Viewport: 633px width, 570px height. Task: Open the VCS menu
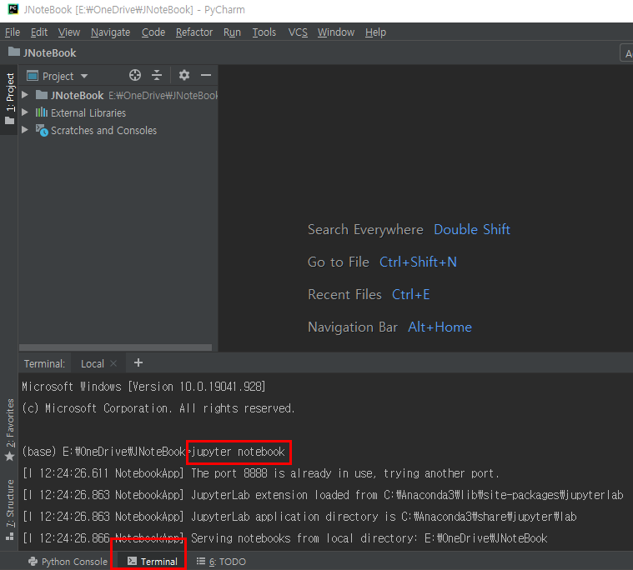point(298,32)
